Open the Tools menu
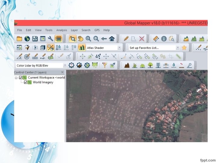This screenshot has width=217, height=163. [x=49, y=30]
